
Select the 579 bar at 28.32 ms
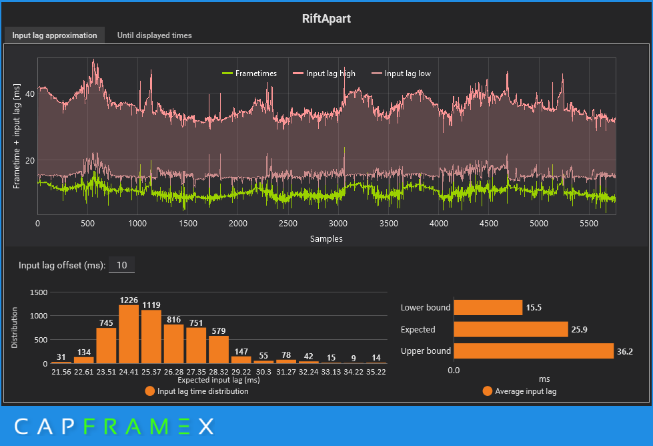(x=218, y=349)
